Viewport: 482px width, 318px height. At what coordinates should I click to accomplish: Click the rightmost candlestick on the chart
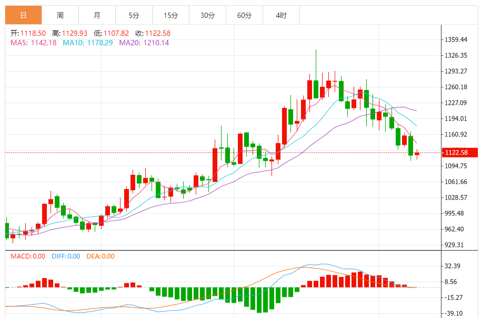[x=417, y=154]
